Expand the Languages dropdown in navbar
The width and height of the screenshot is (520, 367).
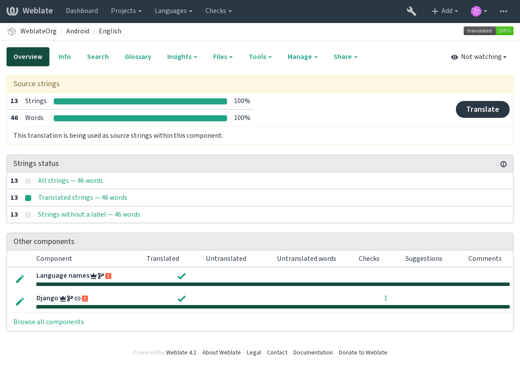coord(173,11)
